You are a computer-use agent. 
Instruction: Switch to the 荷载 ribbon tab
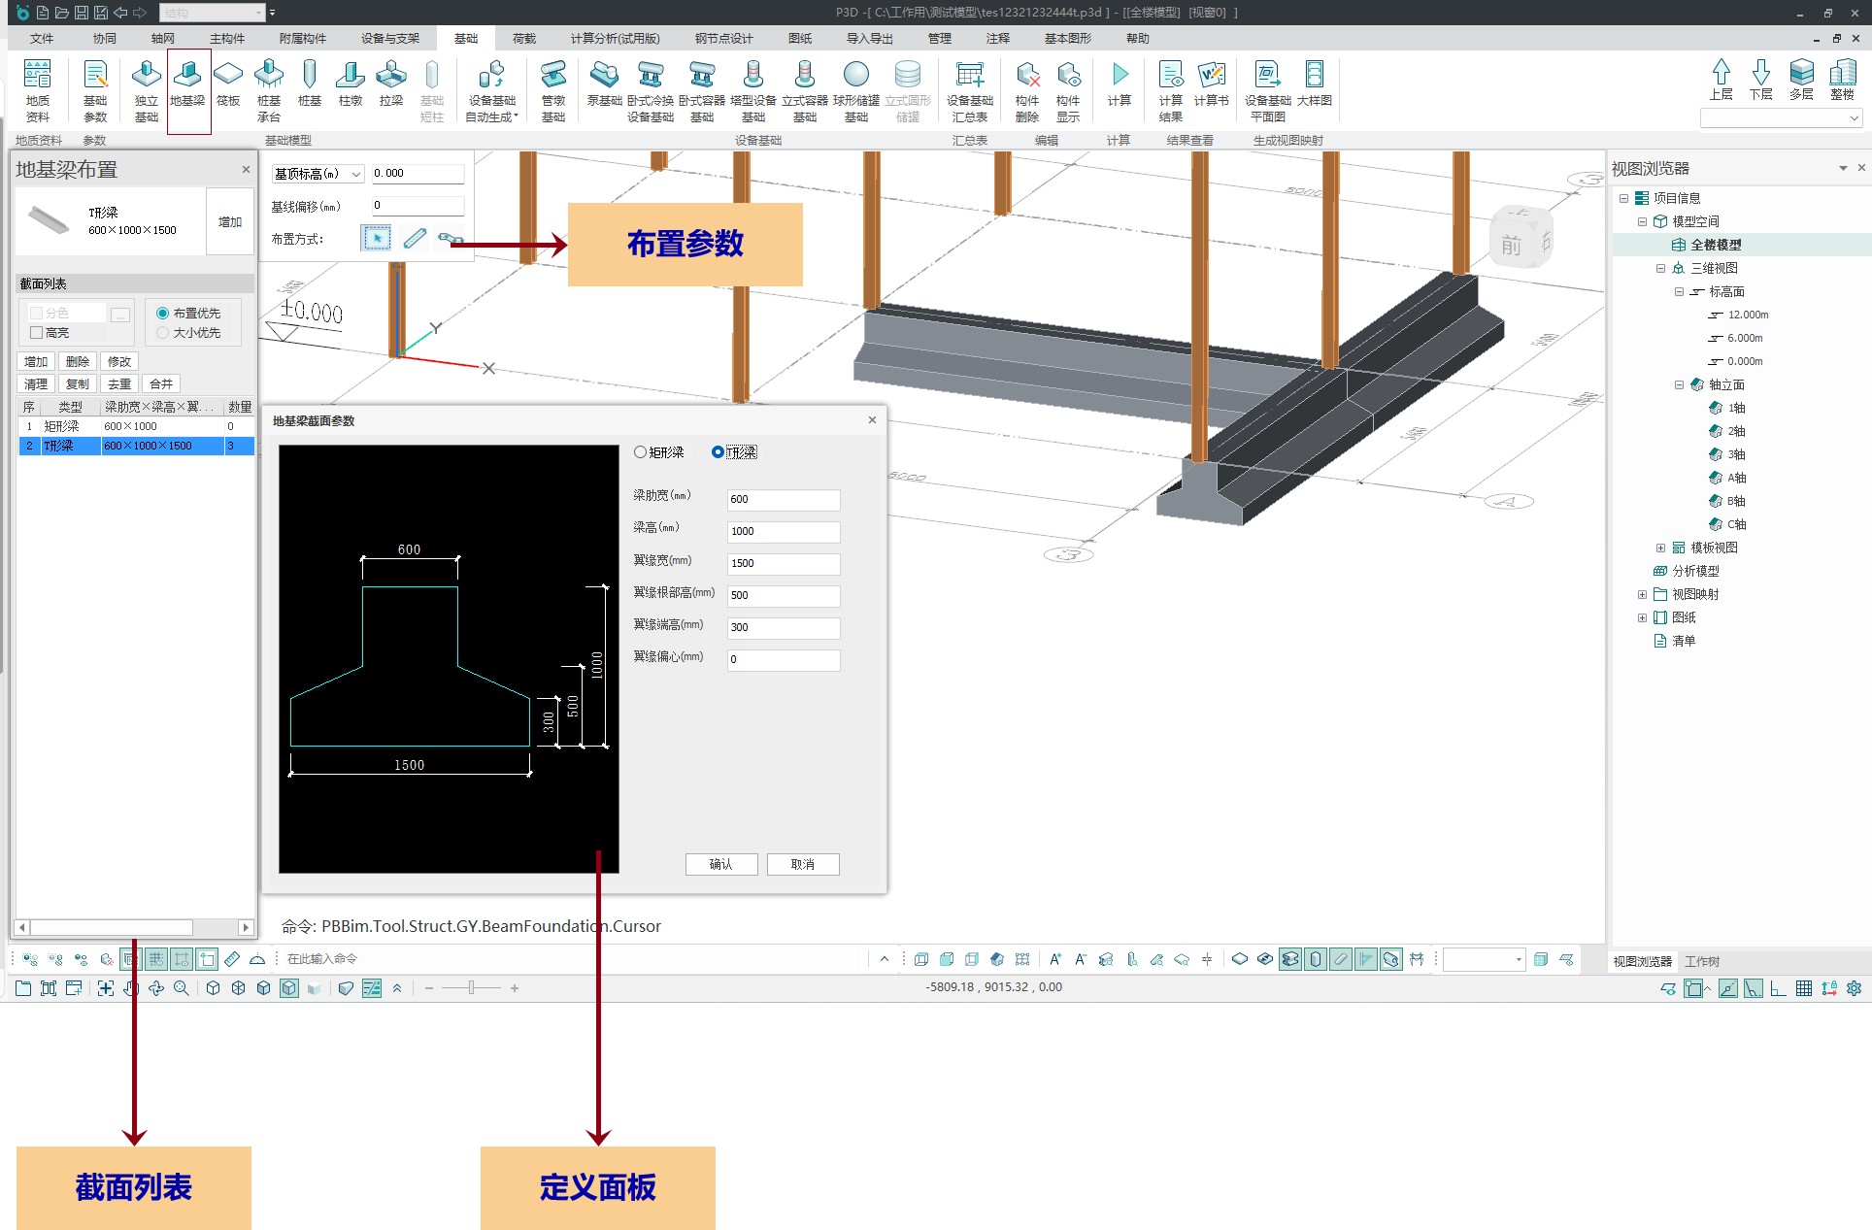point(523,39)
